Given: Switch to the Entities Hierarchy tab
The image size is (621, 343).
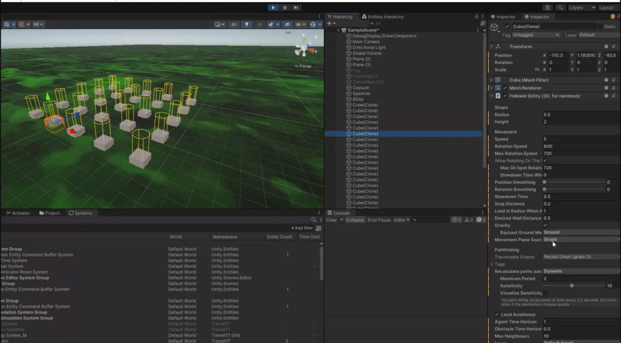Looking at the screenshot, I should click(x=385, y=17).
